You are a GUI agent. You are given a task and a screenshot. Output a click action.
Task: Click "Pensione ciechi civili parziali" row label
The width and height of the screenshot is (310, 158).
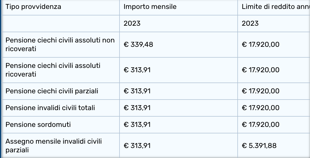52,91
